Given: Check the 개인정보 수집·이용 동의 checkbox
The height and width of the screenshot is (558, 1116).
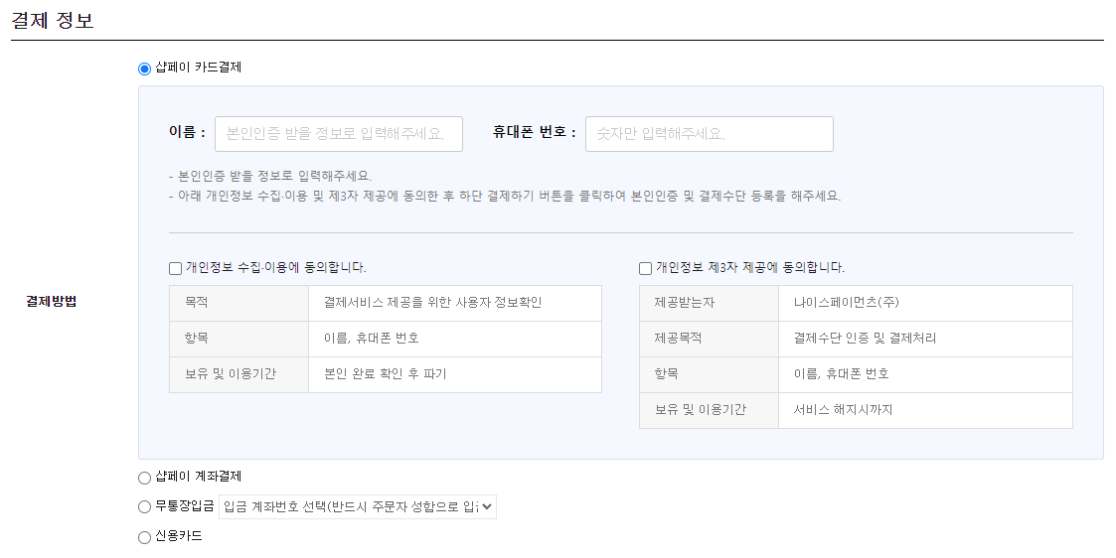Looking at the screenshot, I should pyautogui.click(x=176, y=268).
